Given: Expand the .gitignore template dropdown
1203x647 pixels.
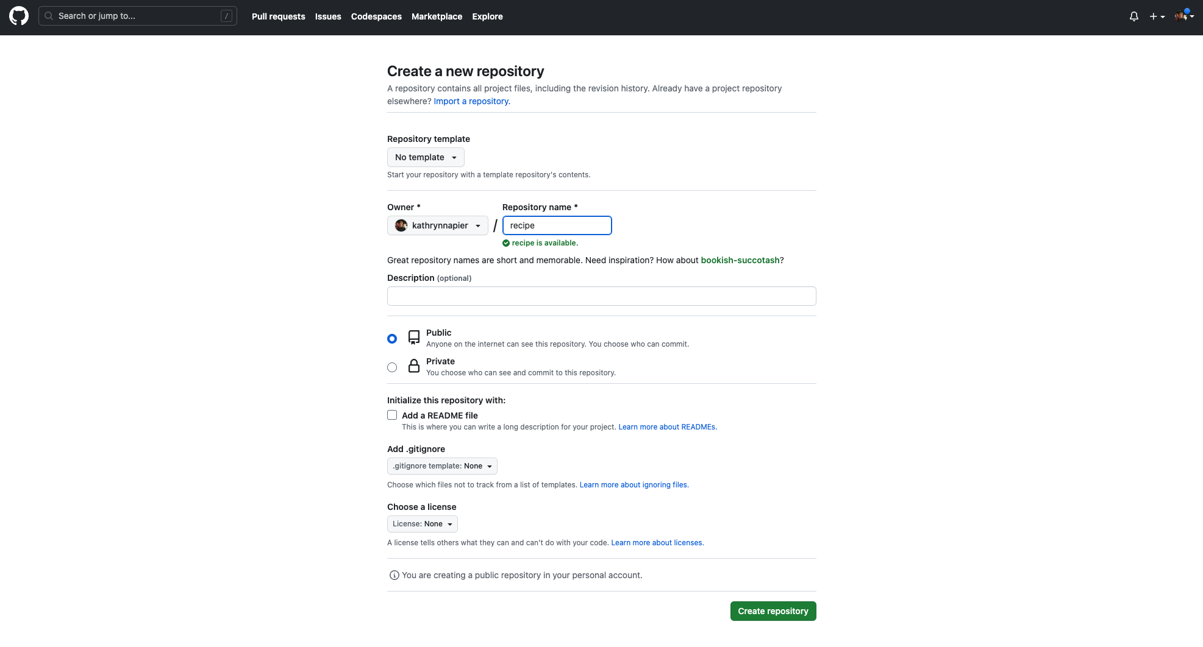Looking at the screenshot, I should (442, 466).
